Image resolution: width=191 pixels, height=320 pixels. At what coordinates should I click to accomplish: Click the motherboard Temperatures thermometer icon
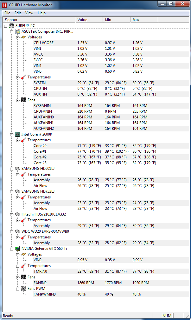point(23,77)
